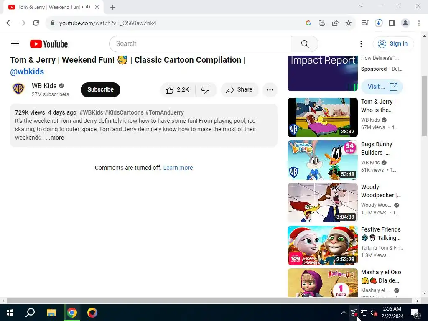Show hidden tray icons chevron

click(344, 313)
